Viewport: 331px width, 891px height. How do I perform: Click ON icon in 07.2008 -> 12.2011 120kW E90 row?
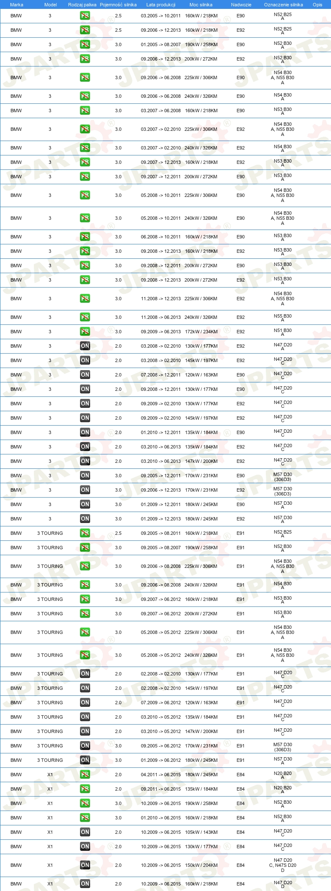[x=85, y=375]
